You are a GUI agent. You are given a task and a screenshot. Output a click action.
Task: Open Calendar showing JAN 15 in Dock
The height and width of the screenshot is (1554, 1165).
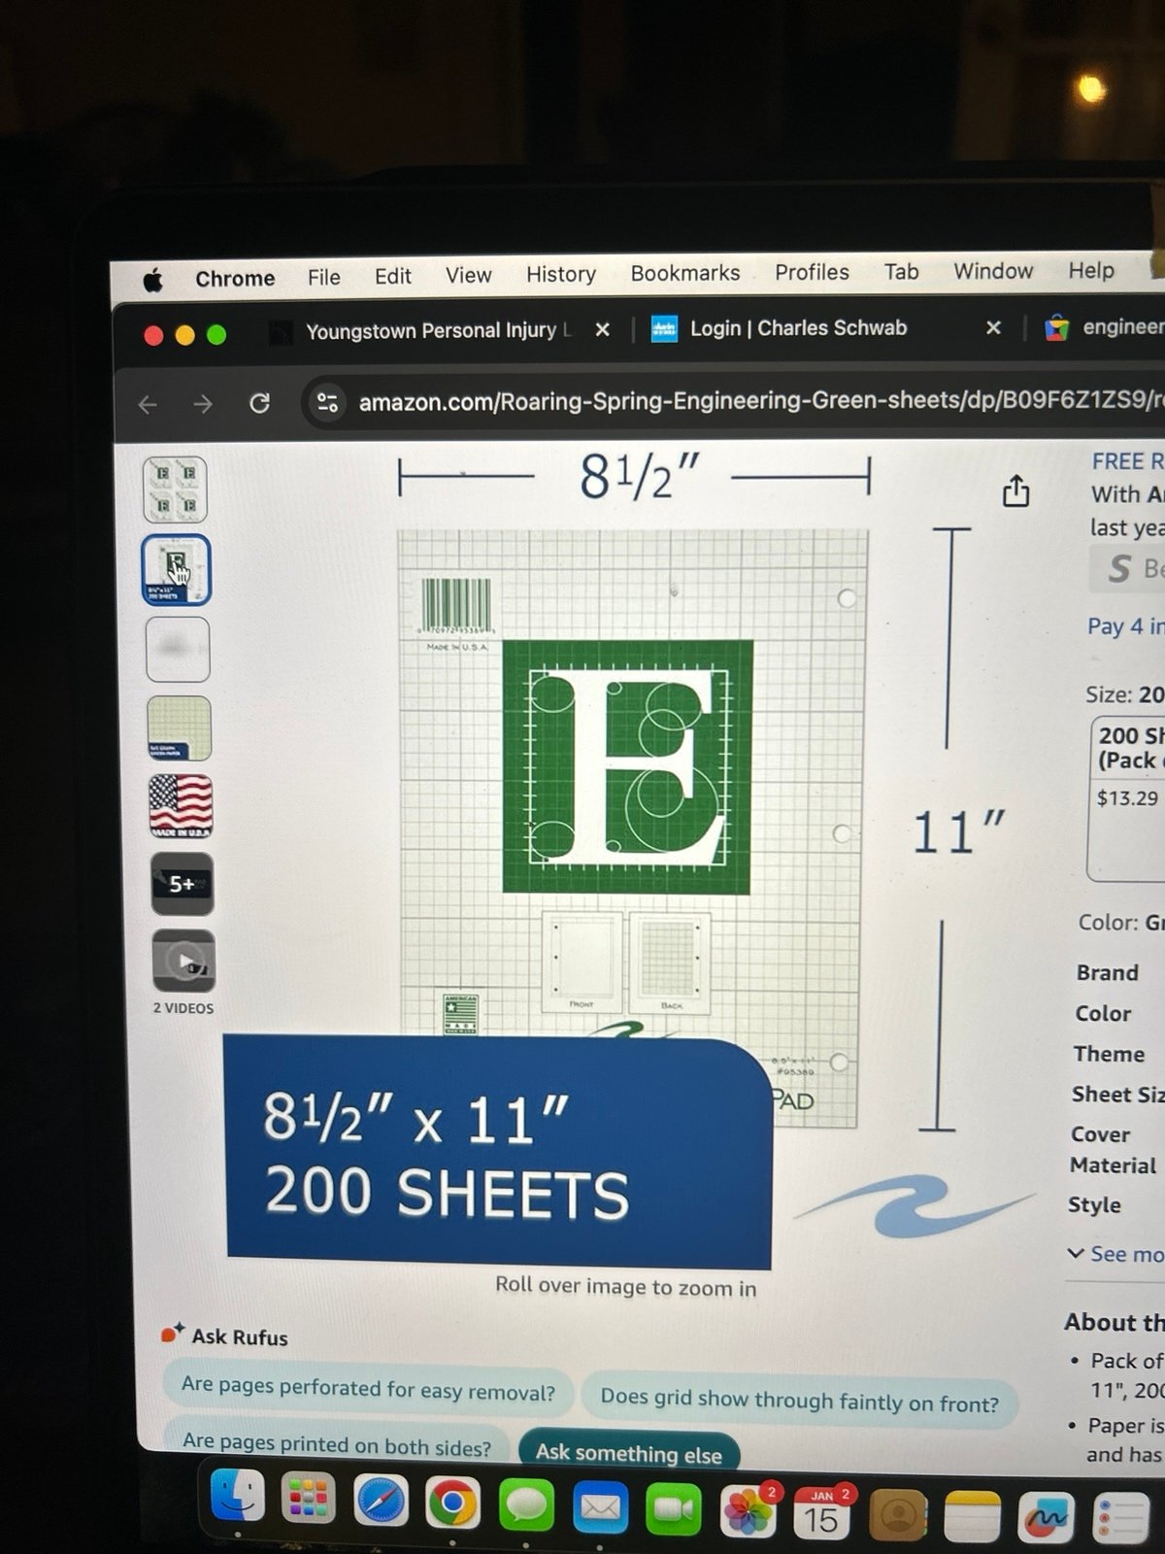(821, 1514)
